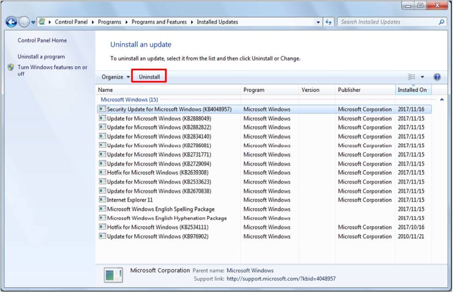Select Security Update KB4048957 row

[x=264, y=109]
